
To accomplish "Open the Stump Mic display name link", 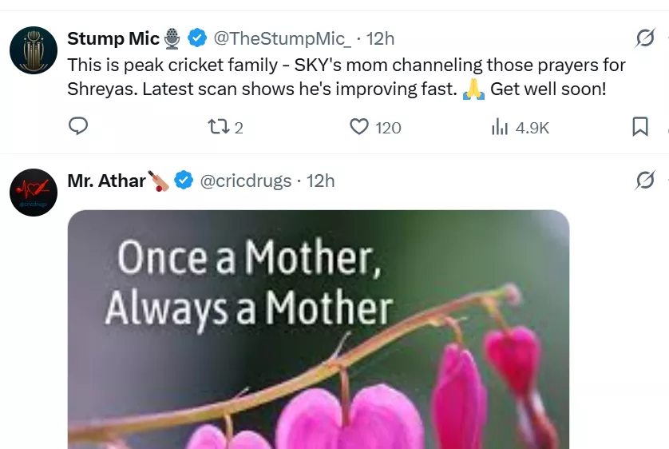I will pyautogui.click(x=113, y=38).
